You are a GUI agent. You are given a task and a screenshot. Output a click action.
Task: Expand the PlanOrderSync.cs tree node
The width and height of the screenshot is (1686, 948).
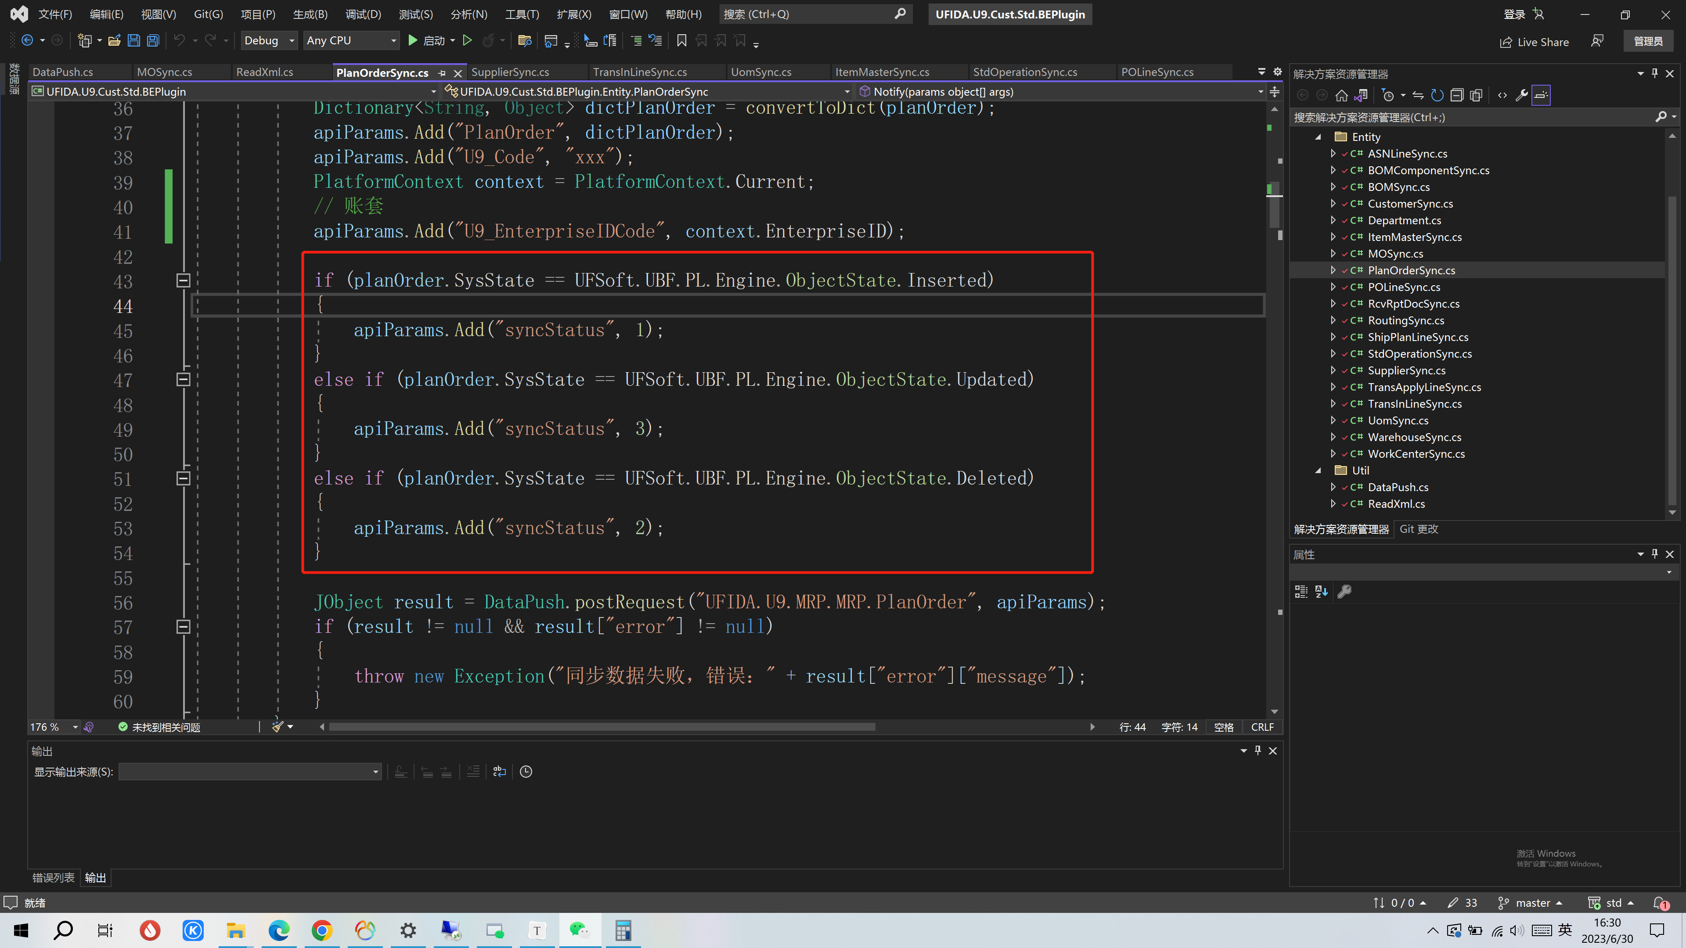1333,270
